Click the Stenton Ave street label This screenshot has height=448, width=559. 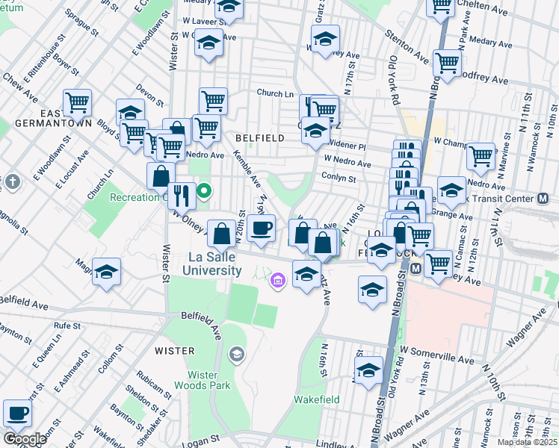(407, 47)
